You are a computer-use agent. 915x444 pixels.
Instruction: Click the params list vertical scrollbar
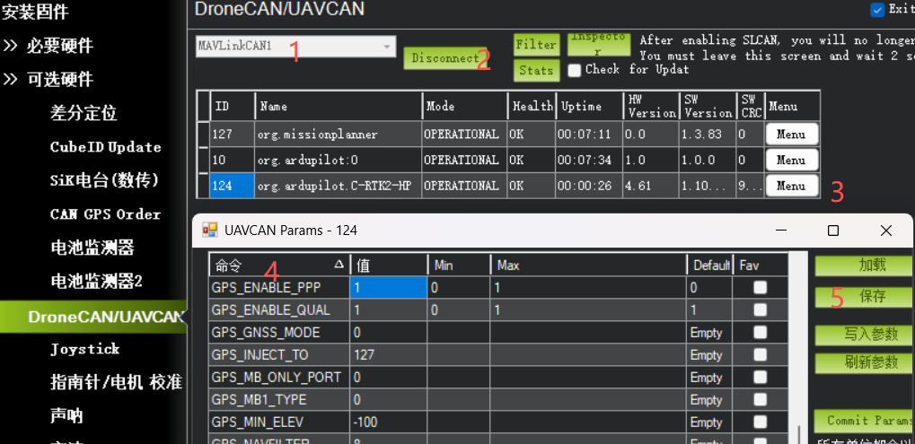(x=798, y=348)
